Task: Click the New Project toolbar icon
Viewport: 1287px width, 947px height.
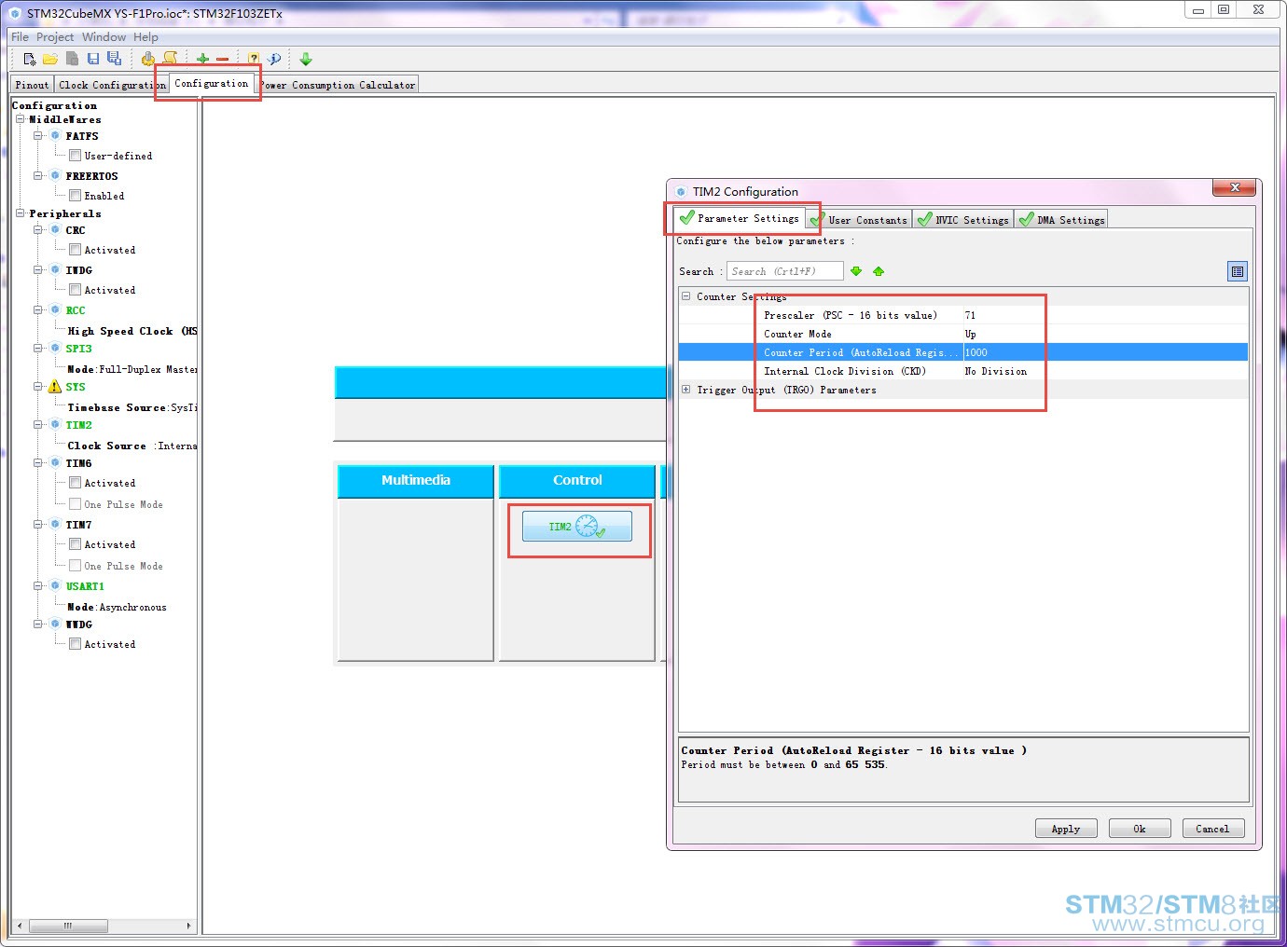Action: tap(29, 59)
